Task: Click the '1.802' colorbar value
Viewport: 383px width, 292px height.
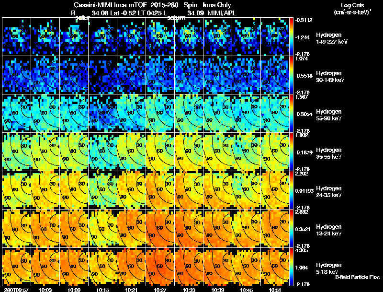Action: 302,136
